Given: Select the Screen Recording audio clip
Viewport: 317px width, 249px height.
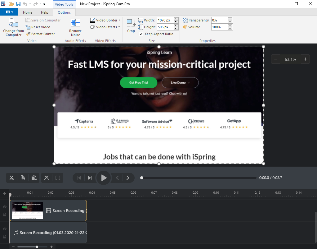Looking at the screenshot, I should 48,233.
